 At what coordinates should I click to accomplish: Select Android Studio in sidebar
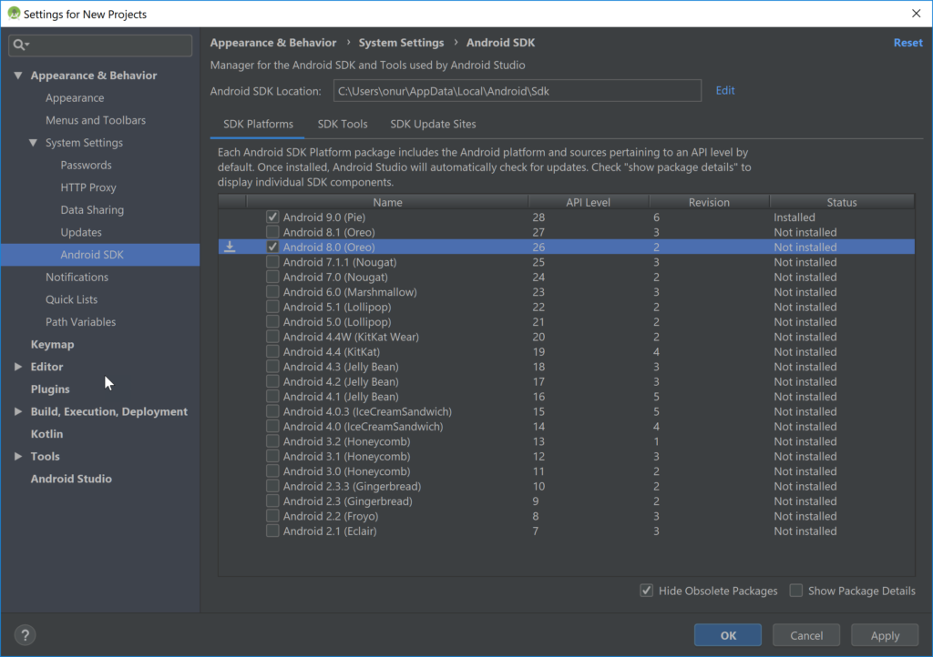71,479
